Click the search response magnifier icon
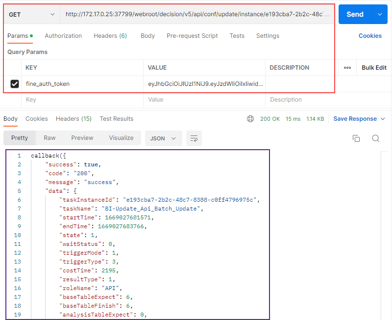 375,138
